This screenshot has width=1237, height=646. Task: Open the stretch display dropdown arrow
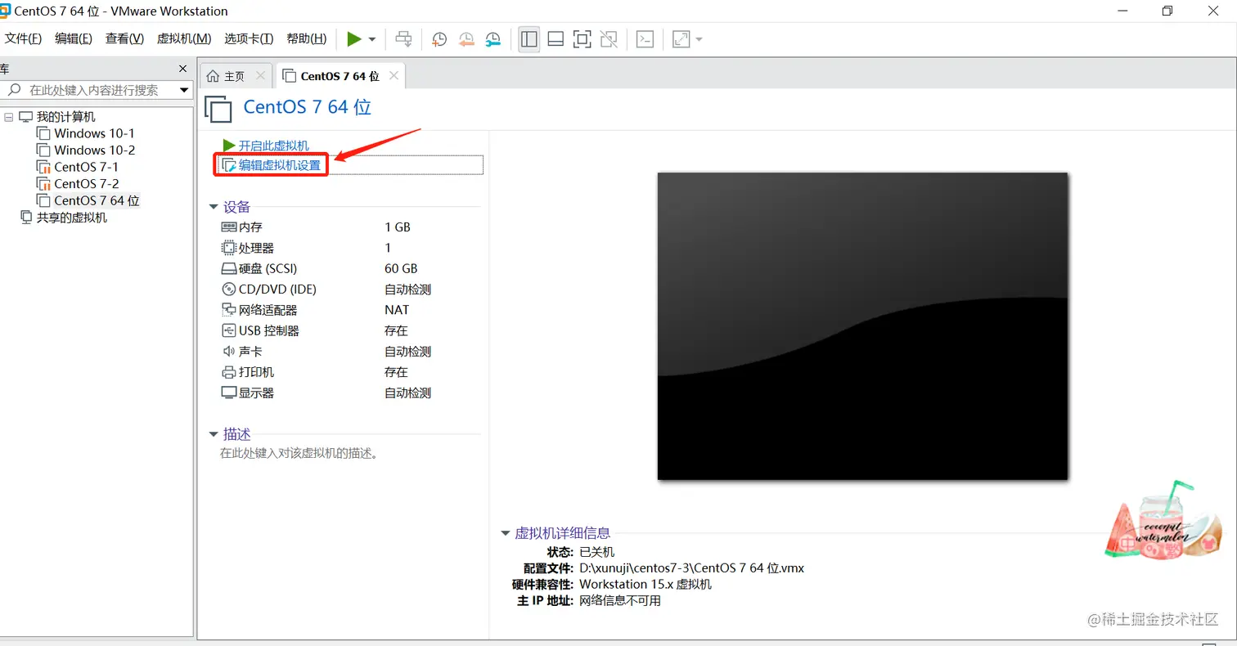(699, 39)
